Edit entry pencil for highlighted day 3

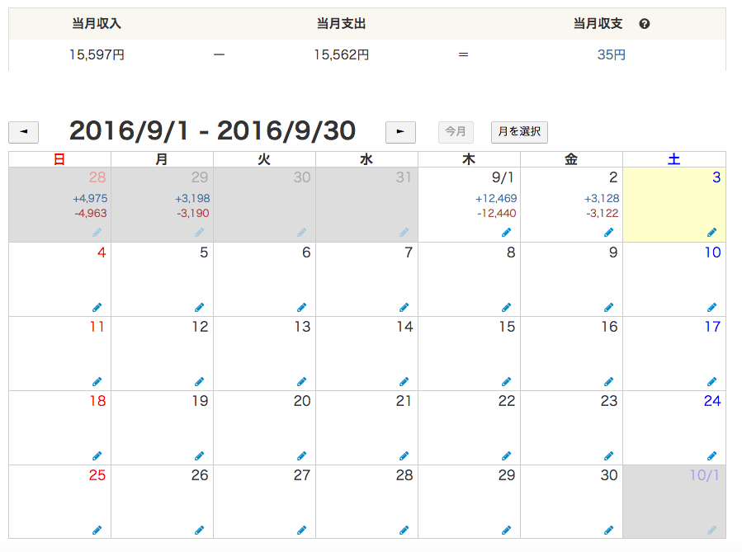tap(711, 232)
